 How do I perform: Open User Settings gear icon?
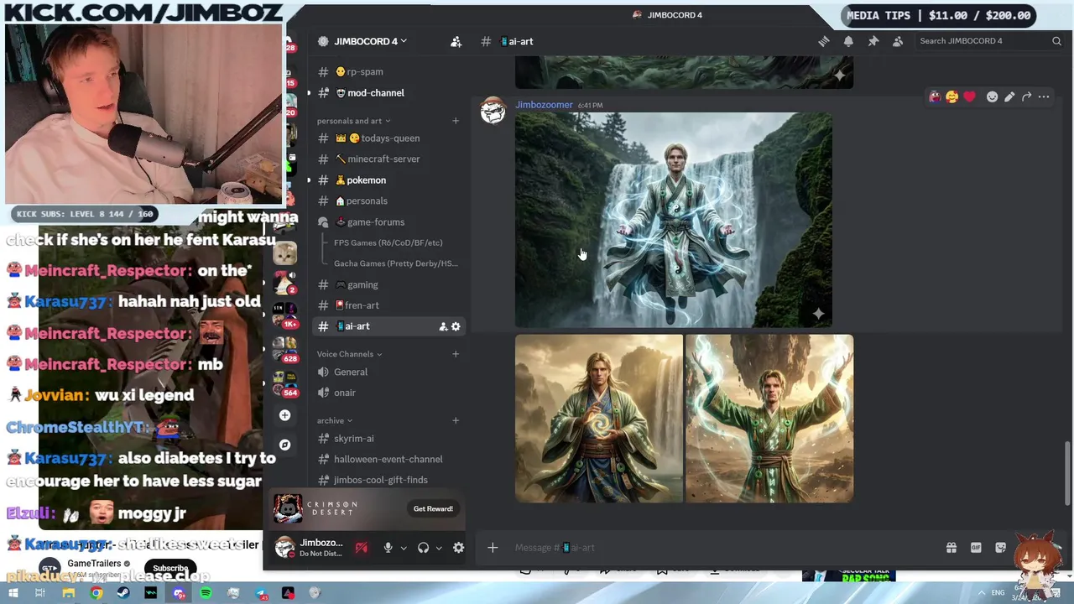[458, 548]
